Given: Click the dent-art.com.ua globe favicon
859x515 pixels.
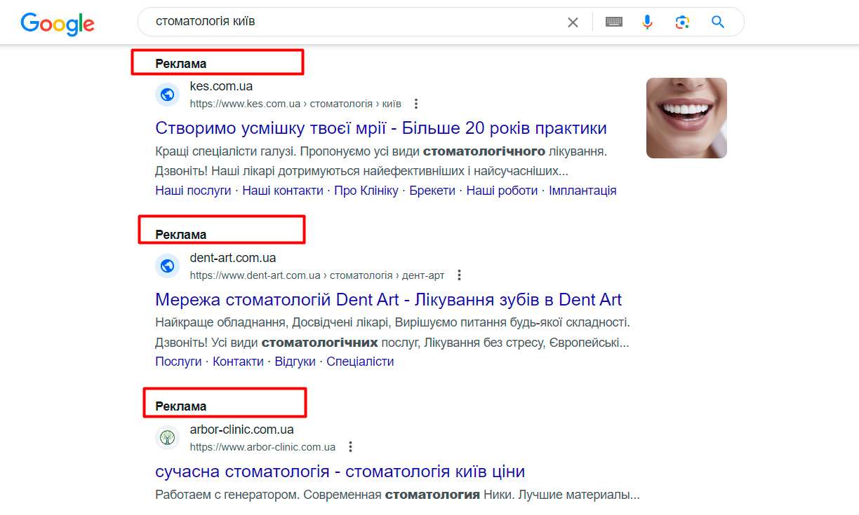Looking at the screenshot, I should tap(167, 266).
